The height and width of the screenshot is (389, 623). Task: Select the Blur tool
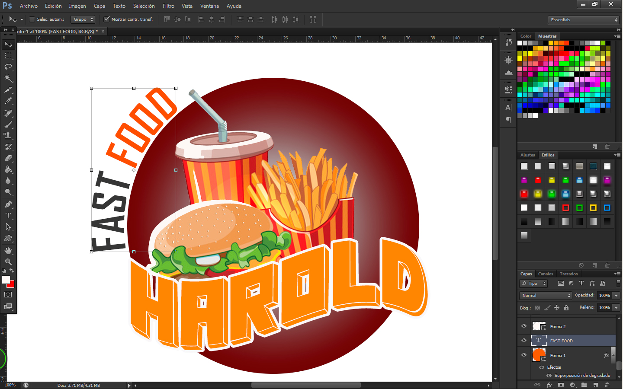coord(8,181)
